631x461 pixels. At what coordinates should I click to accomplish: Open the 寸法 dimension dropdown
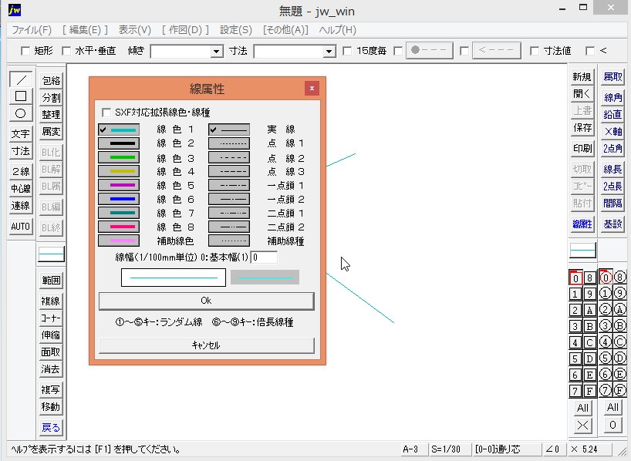point(329,51)
